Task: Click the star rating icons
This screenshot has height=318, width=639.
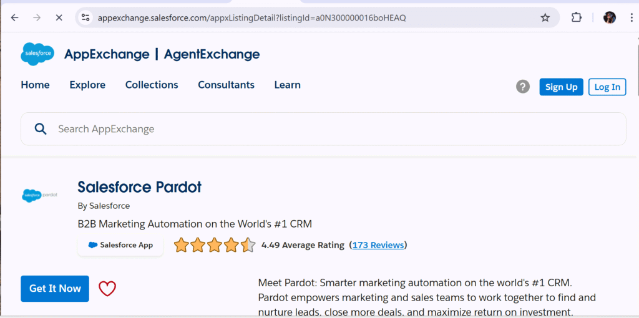Action: coord(215,245)
